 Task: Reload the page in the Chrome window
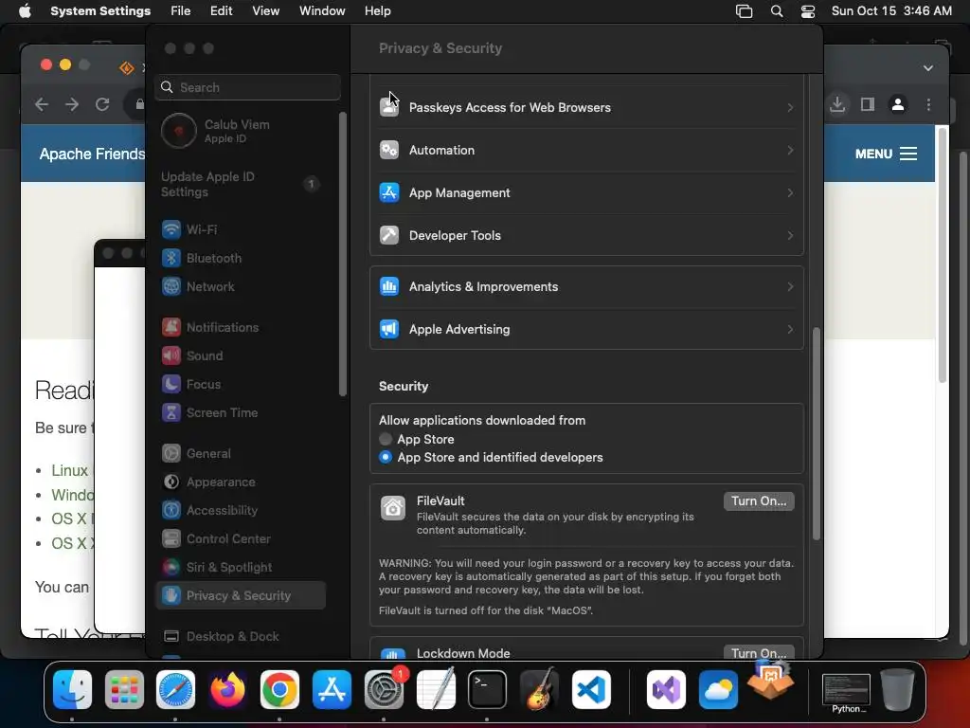102,104
